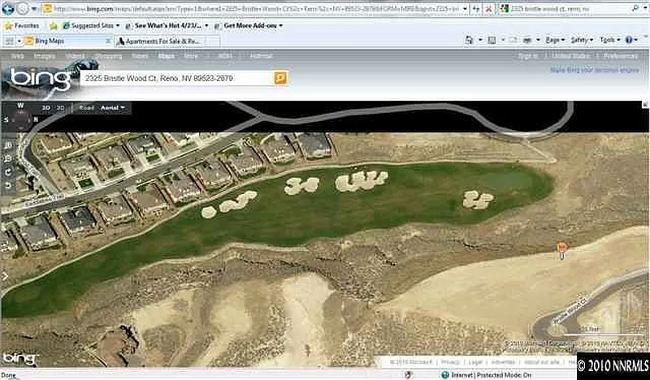
Task: Click the orange location pushpin on map
Action: (561, 248)
